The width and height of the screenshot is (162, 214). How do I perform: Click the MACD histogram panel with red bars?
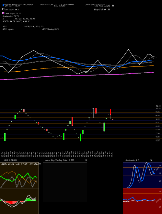19,201
